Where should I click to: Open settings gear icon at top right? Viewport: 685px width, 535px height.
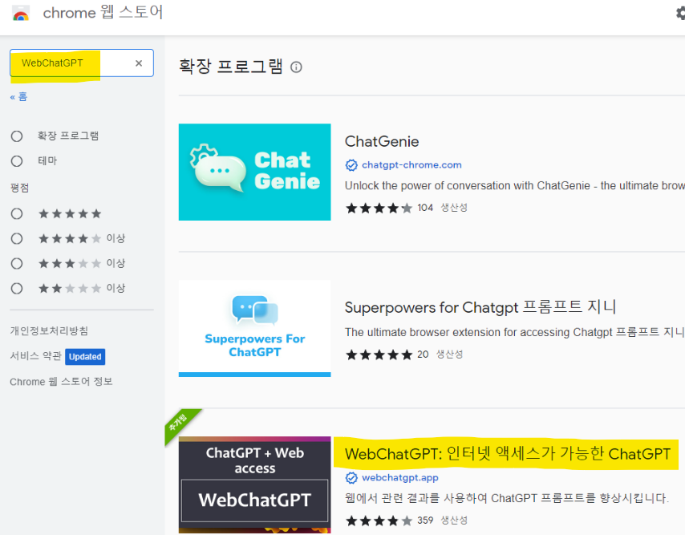[x=681, y=13]
